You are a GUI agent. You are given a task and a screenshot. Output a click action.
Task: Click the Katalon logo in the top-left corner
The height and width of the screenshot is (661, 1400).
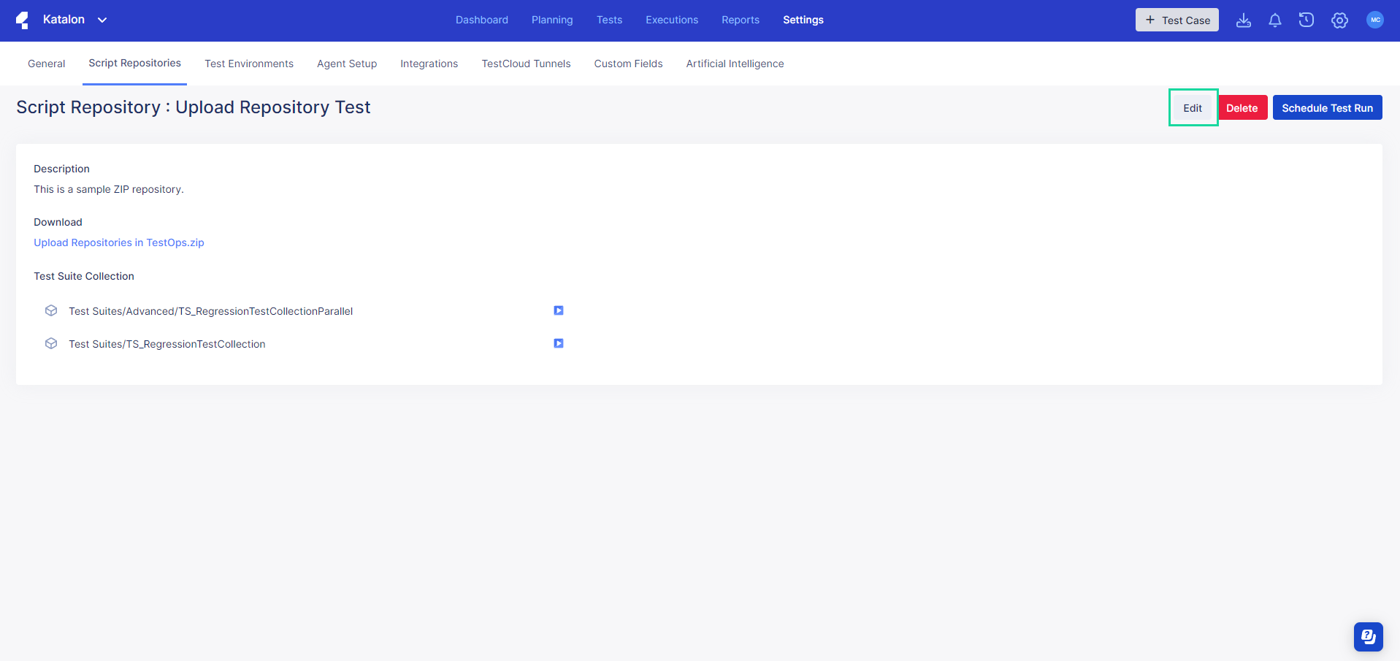click(x=22, y=20)
